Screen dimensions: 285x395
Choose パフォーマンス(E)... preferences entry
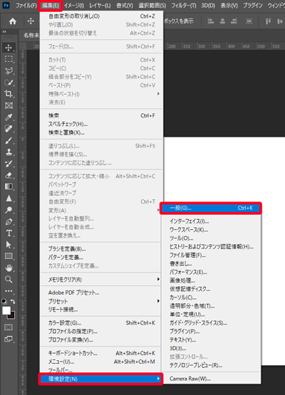click(x=211, y=273)
